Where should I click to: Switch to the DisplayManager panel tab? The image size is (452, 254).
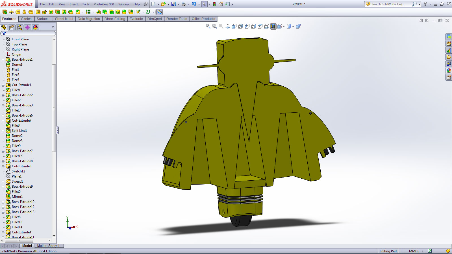pos(35,27)
